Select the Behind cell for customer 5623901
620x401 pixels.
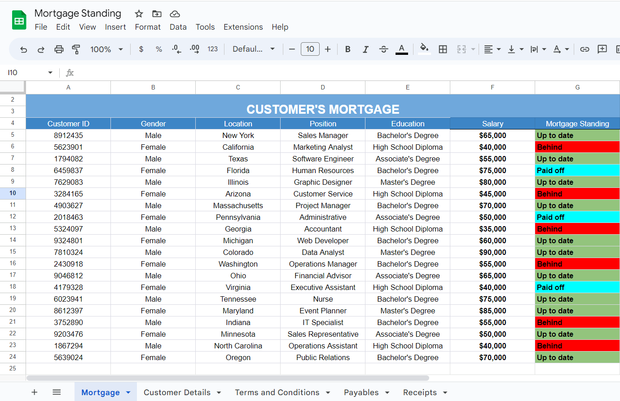(577, 147)
